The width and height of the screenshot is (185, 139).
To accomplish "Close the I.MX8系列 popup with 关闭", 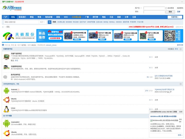I will click(181, 112).
